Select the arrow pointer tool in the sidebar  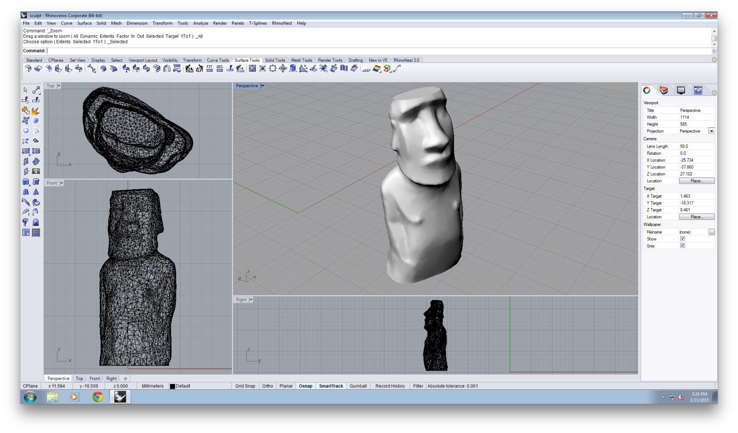26,90
